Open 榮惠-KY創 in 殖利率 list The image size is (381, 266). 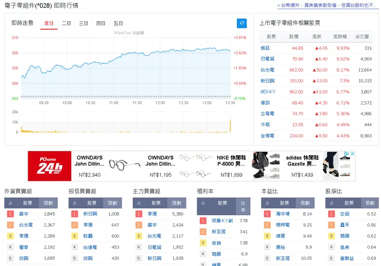pos(222,221)
